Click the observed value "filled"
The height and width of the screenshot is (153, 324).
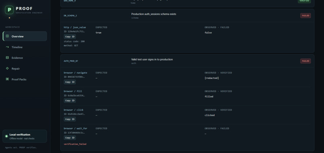point(209,97)
